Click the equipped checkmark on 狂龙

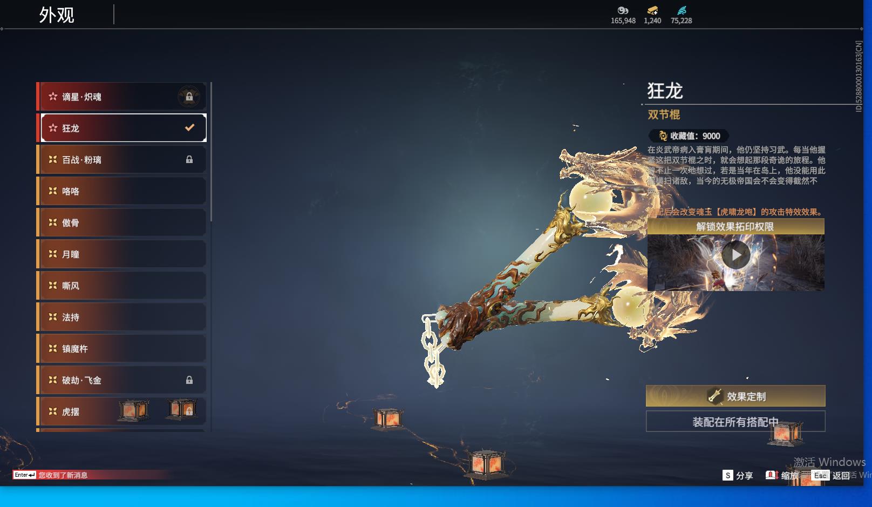189,128
